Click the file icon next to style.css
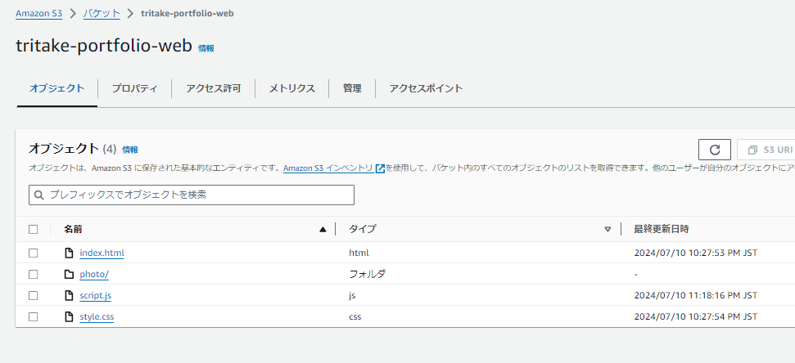795x363 pixels. point(69,317)
